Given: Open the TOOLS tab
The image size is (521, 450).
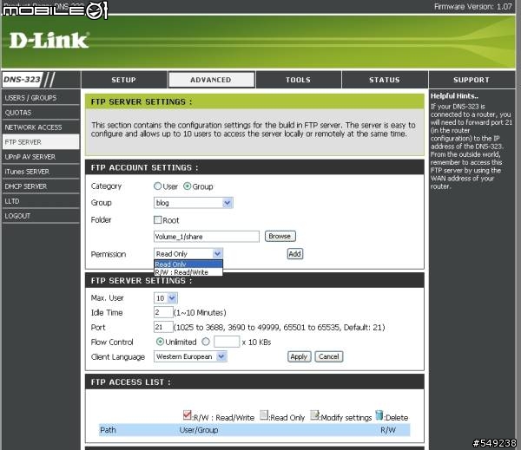Looking at the screenshot, I should pos(298,80).
